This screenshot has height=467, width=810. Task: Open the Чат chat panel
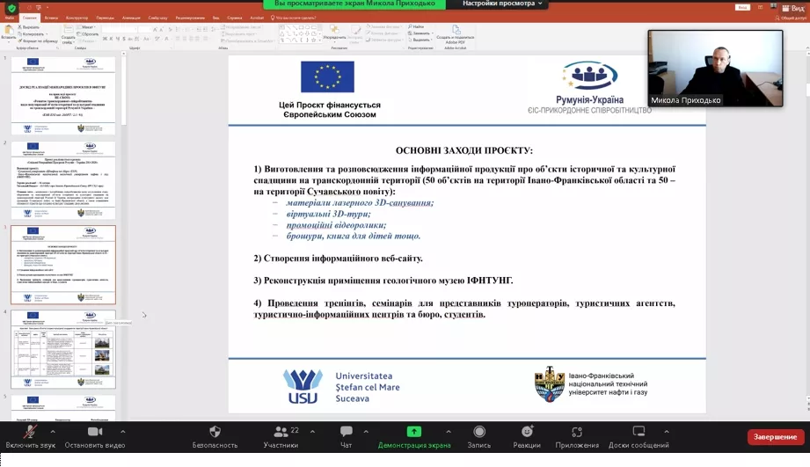(x=346, y=433)
